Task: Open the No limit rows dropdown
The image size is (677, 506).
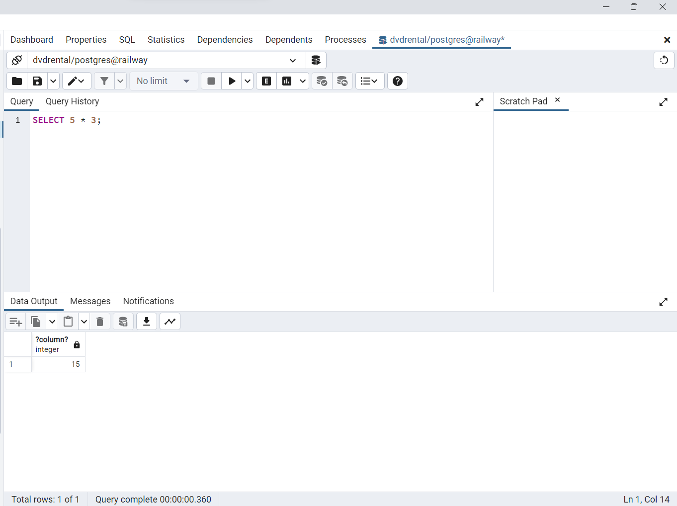Action: [164, 81]
